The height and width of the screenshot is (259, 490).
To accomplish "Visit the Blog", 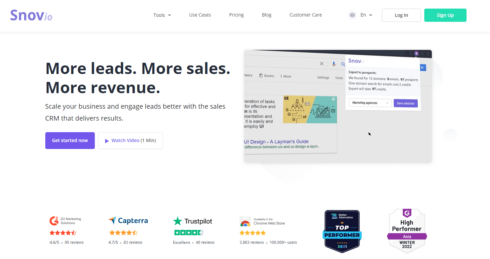I will 267,15.
